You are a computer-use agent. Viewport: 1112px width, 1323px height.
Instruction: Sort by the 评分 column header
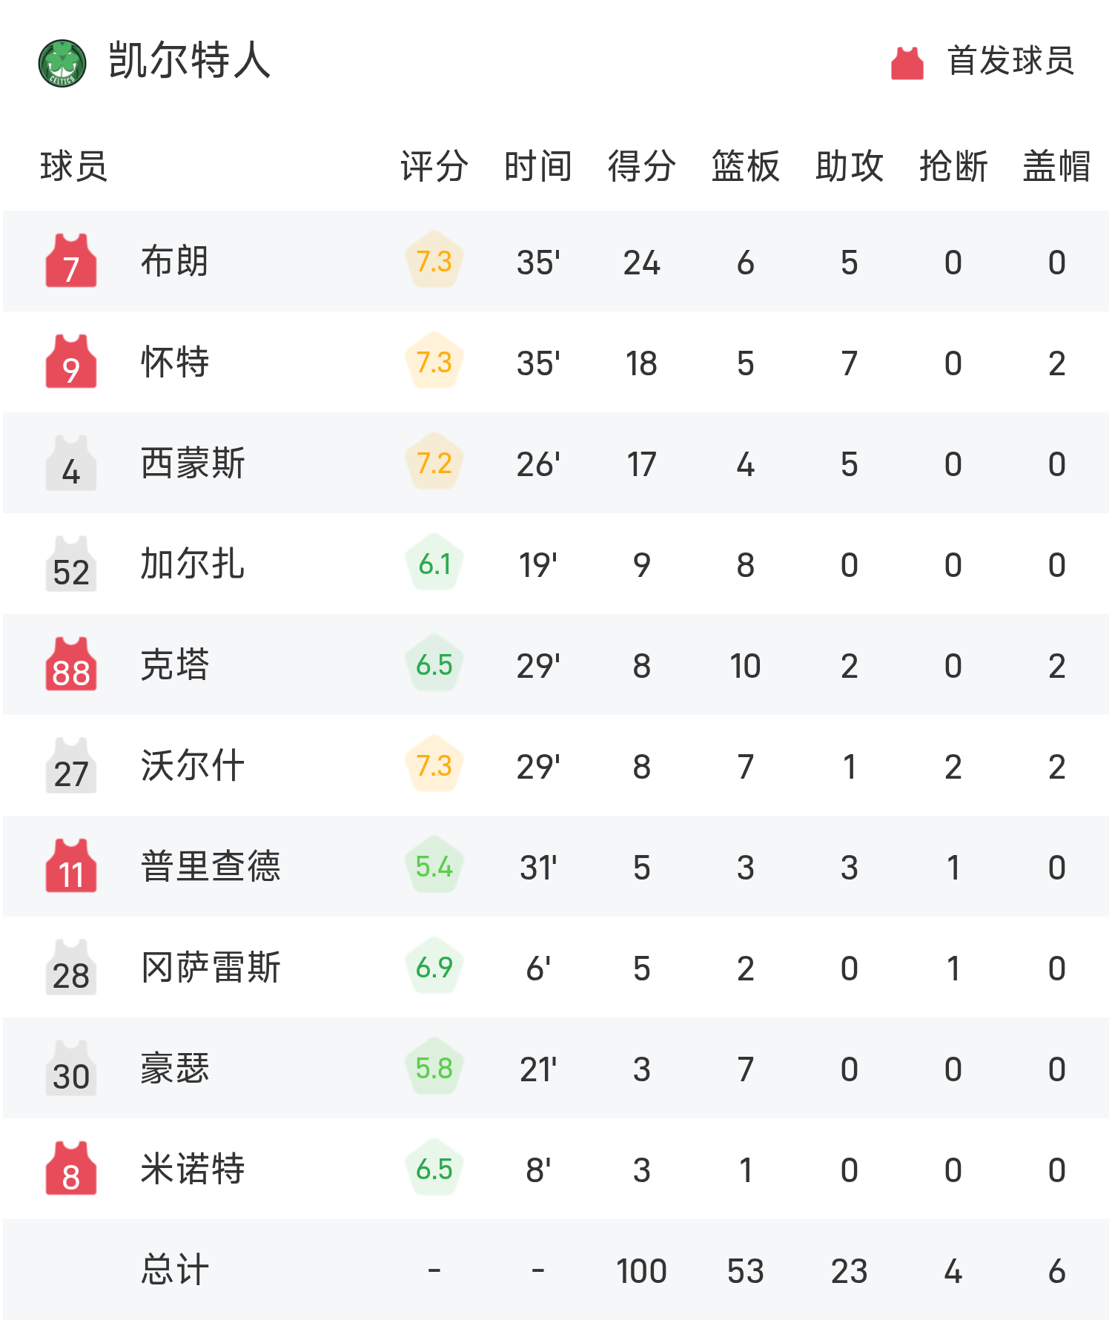pyautogui.click(x=434, y=166)
